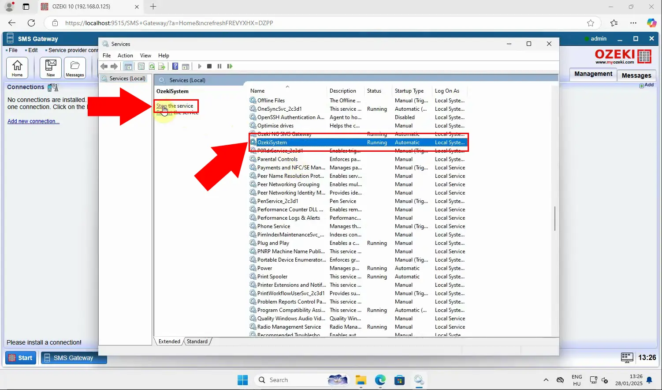Click the bookmark star in address bar

(x=591, y=23)
